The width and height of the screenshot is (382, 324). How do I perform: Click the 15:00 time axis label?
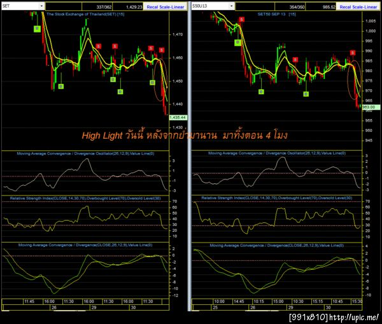click(278, 302)
